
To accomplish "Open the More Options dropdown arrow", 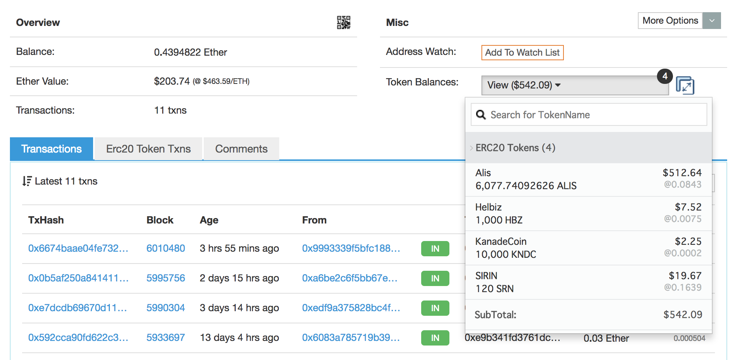I will [x=711, y=21].
